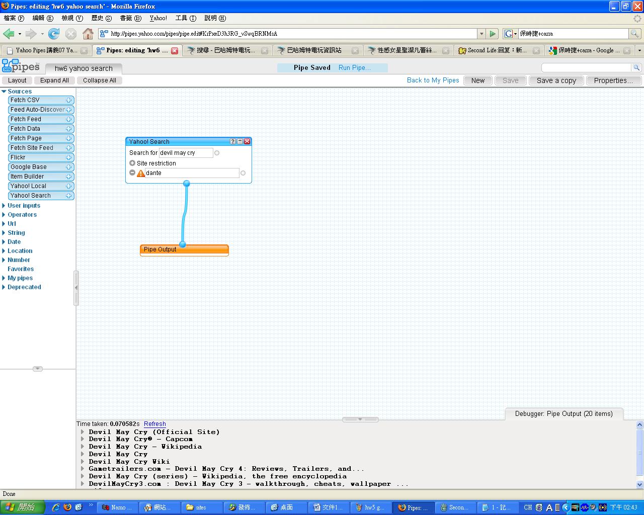Expand Devil May Cry (Official Site) result
This screenshot has width=644, height=515.
[83, 432]
